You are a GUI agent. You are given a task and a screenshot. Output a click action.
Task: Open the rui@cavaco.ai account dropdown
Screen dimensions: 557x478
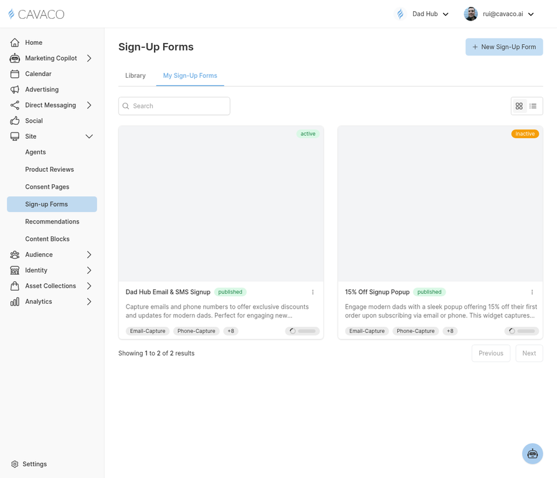[x=499, y=14]
